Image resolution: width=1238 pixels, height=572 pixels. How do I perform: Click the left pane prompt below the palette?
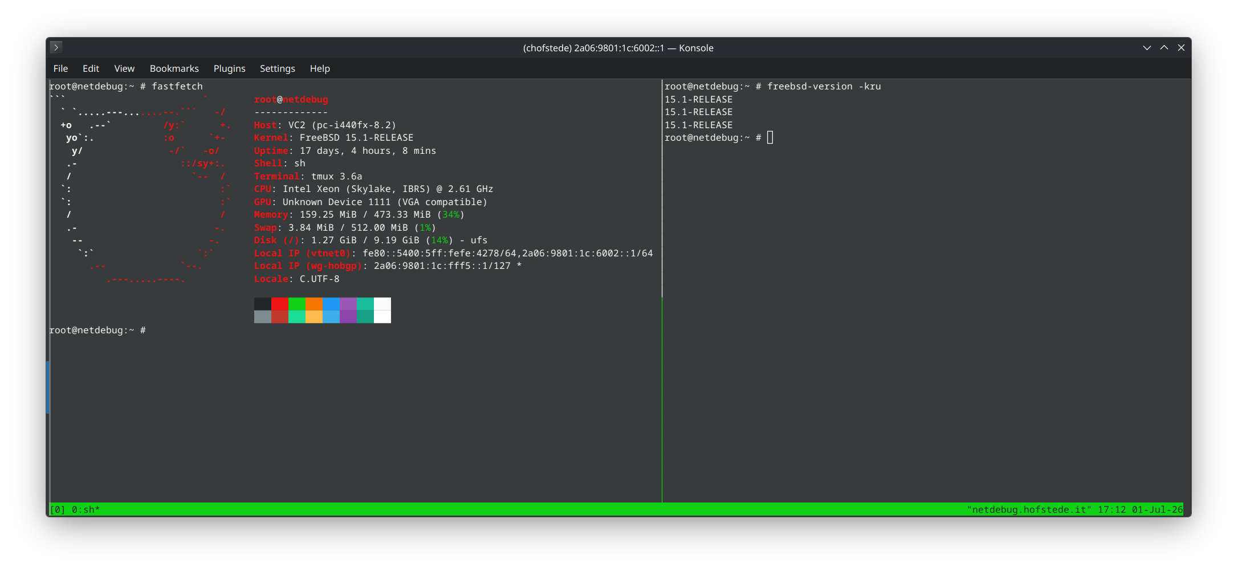[x=97, y=330]
